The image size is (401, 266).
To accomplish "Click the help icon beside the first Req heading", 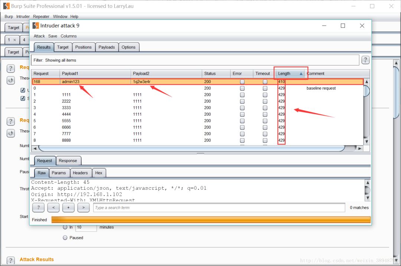I will click(10, 68).
